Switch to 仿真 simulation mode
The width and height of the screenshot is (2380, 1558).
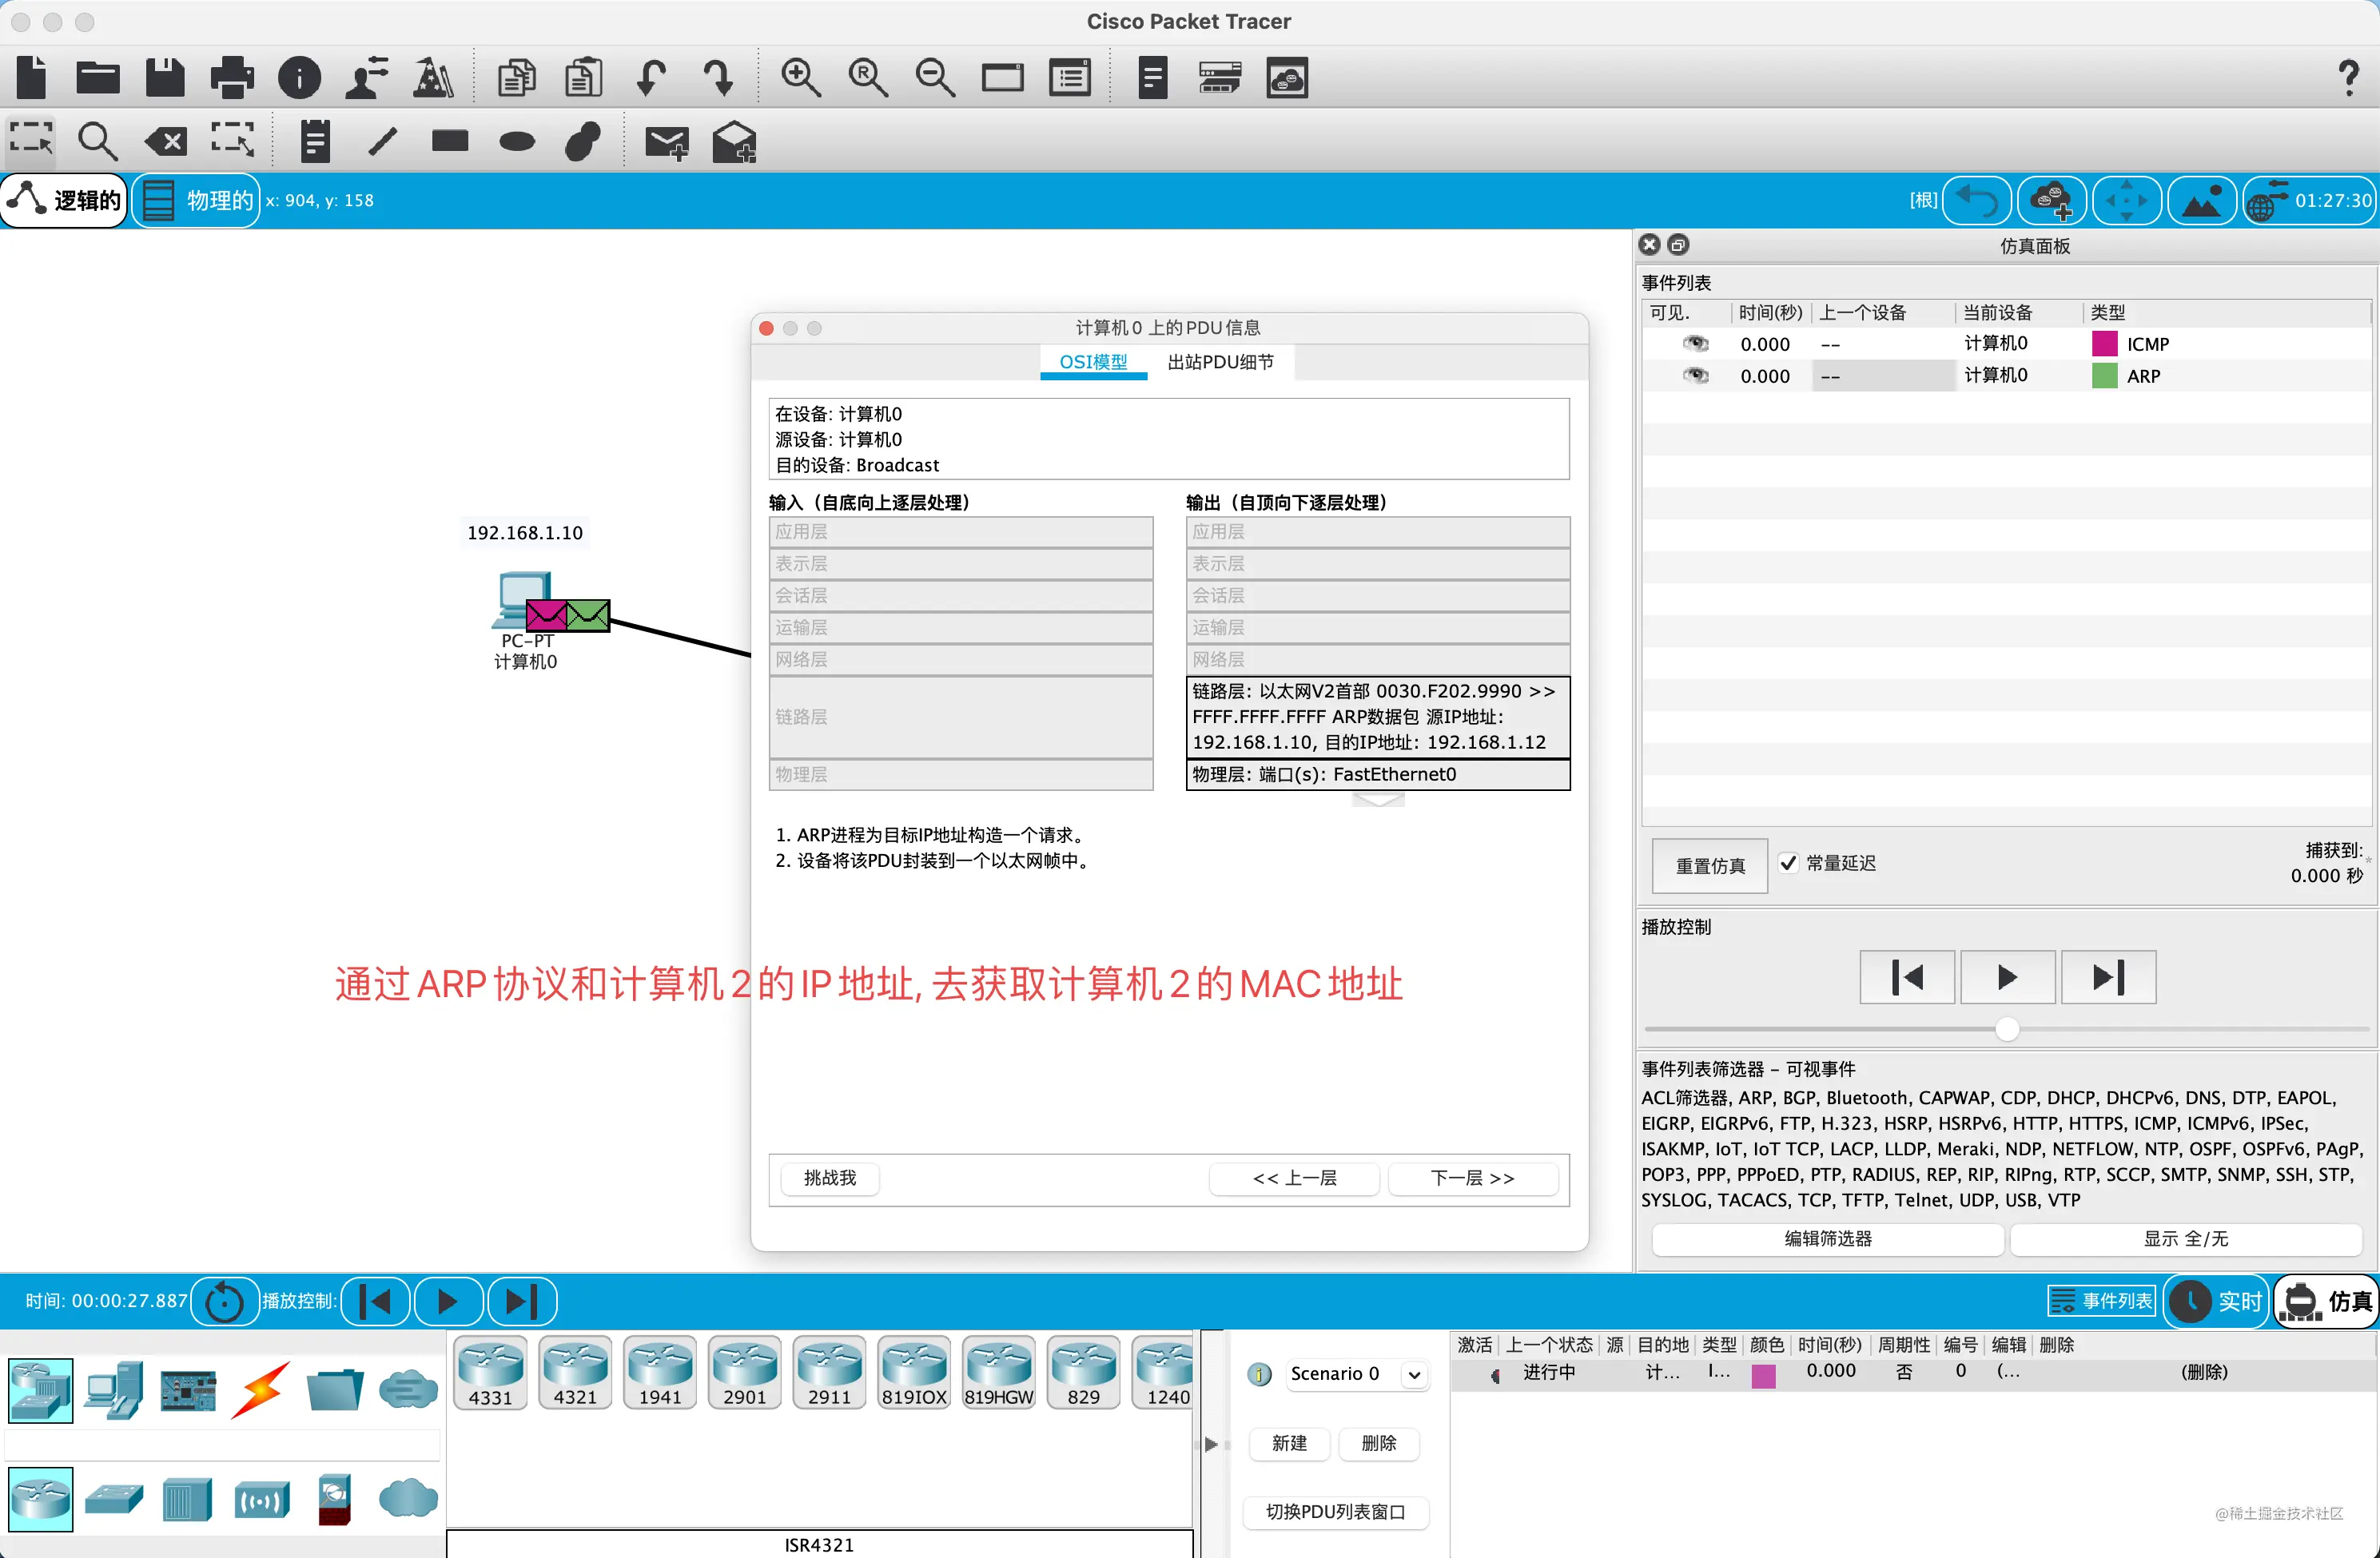2327,1301
